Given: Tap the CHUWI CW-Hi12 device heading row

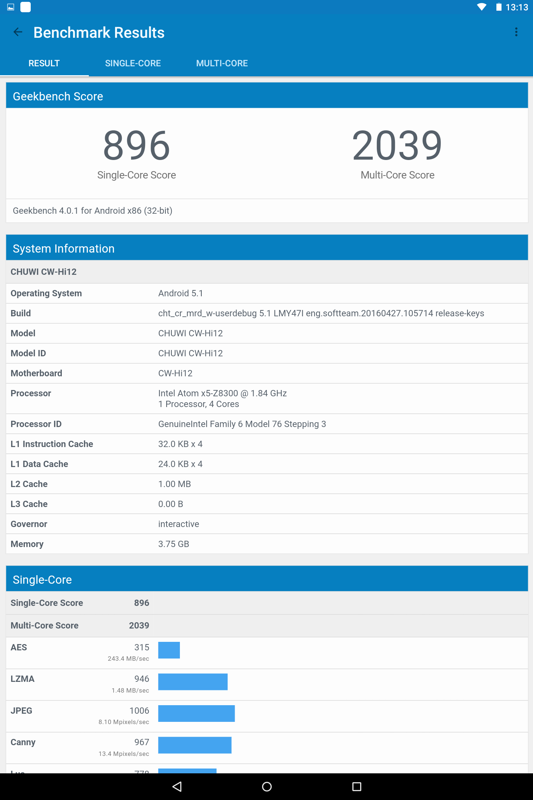Looking at the screenshot, I should pos(267,272).
